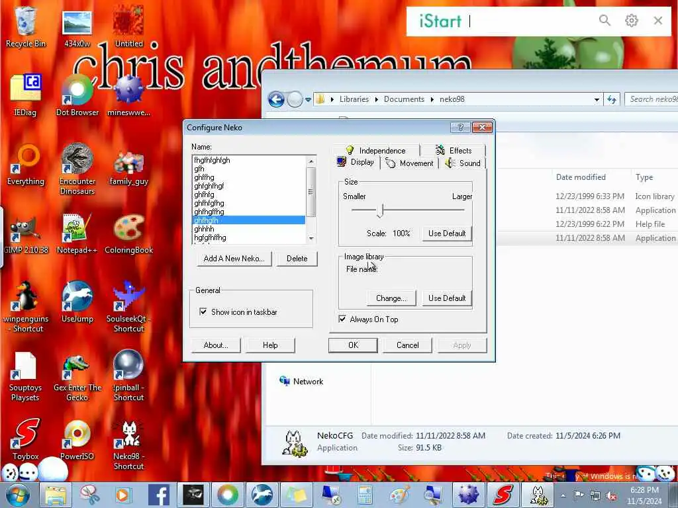Launch GIMP 2.10.38 shortcut

click(26, 234)
